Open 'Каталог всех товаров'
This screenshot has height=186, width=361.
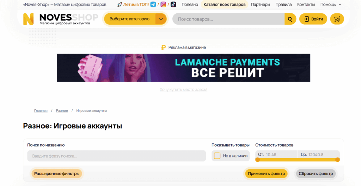pyautogui.click(x=225, y=4)
